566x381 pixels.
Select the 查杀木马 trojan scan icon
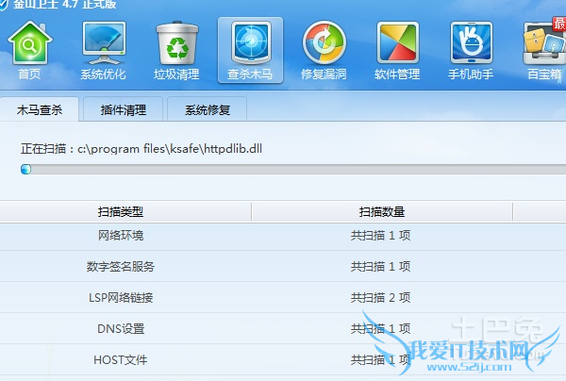(x=250, y=51)
